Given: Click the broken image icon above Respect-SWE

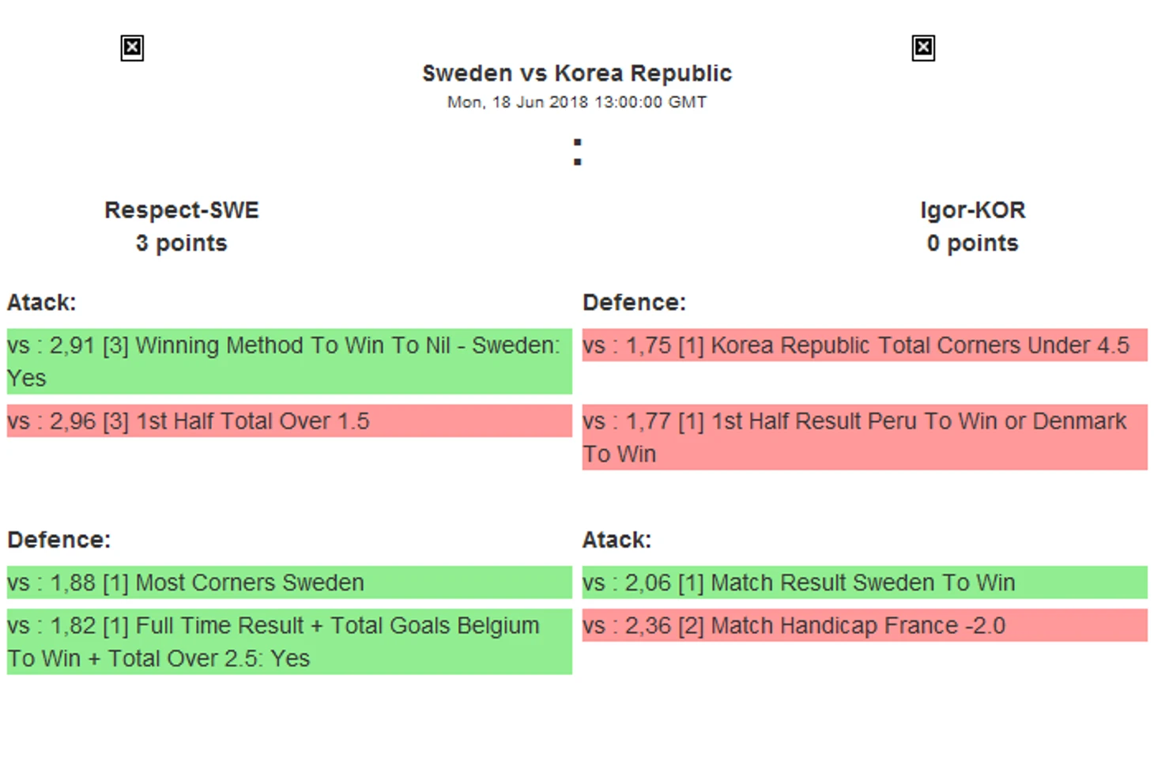Looking at the screenshot, I should pyautogui.click(x=132, y=48).
